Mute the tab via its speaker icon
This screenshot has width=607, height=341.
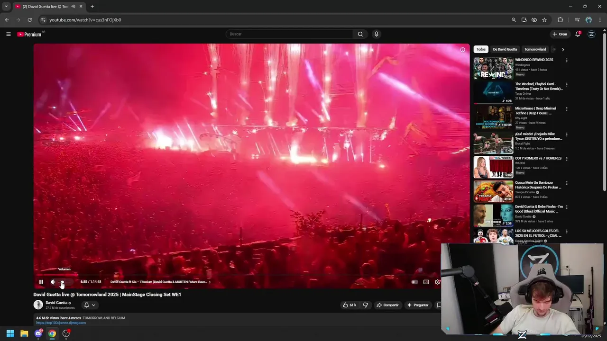click(x=73, y=7)
